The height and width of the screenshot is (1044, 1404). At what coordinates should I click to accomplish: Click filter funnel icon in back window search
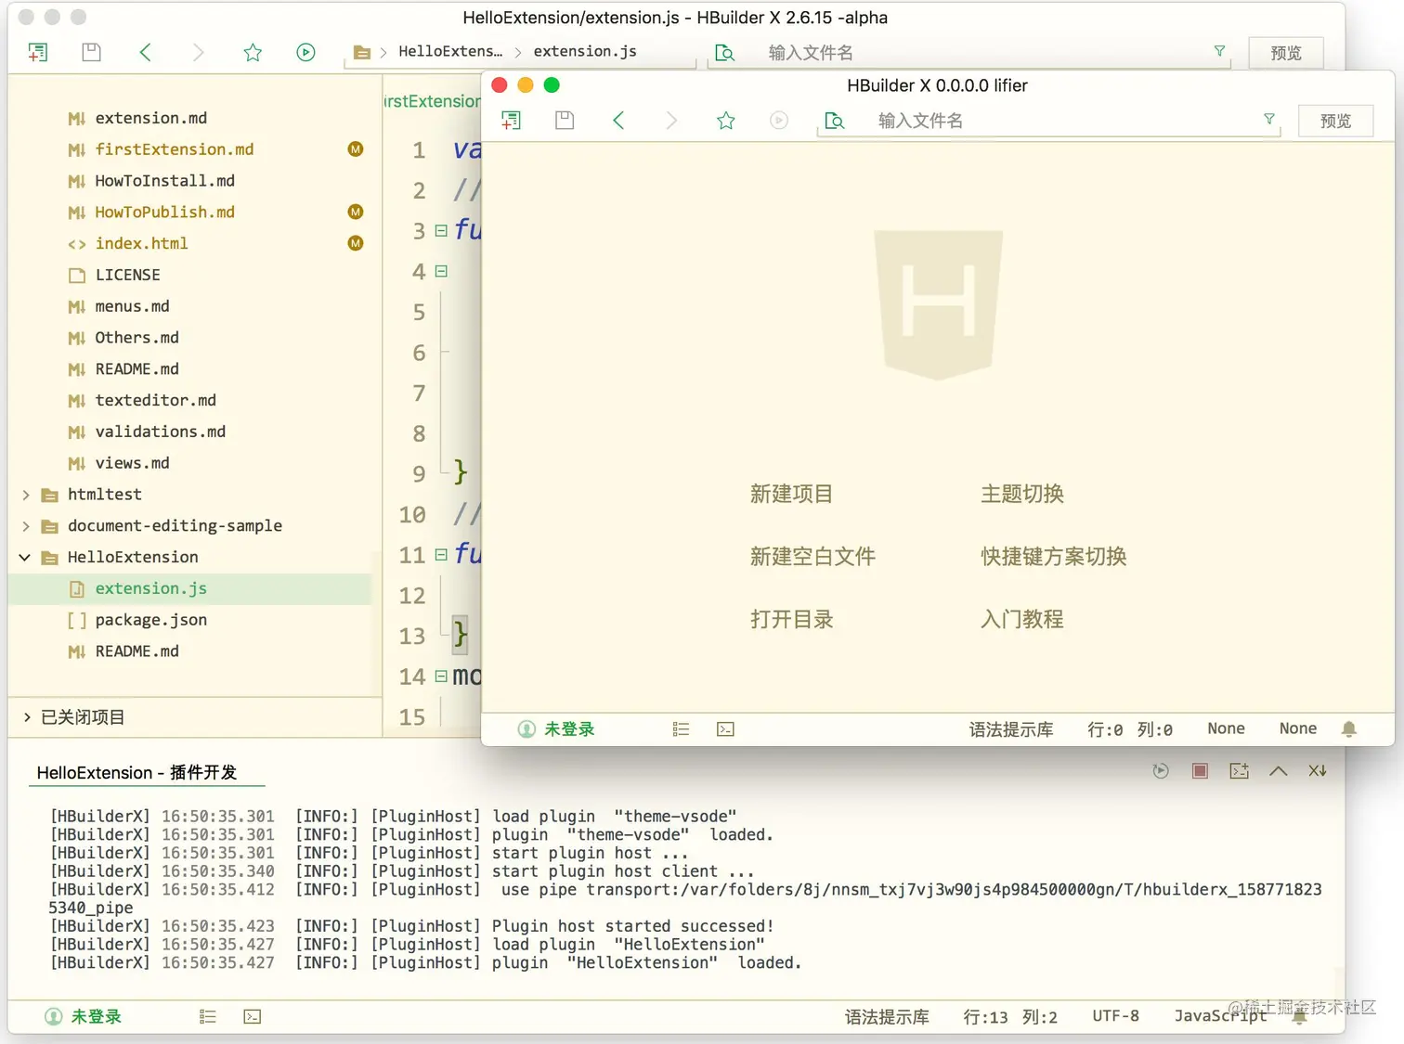1219,51
